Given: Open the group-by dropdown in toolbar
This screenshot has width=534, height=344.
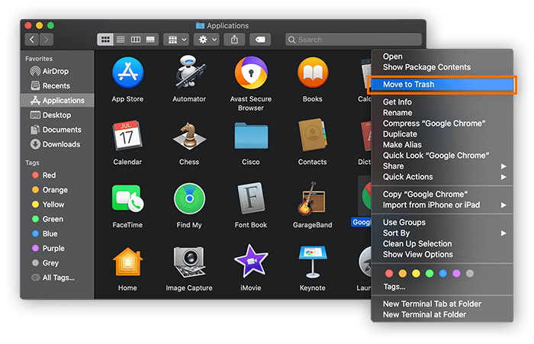Looking at the screenshot, I should click(176, 40).
